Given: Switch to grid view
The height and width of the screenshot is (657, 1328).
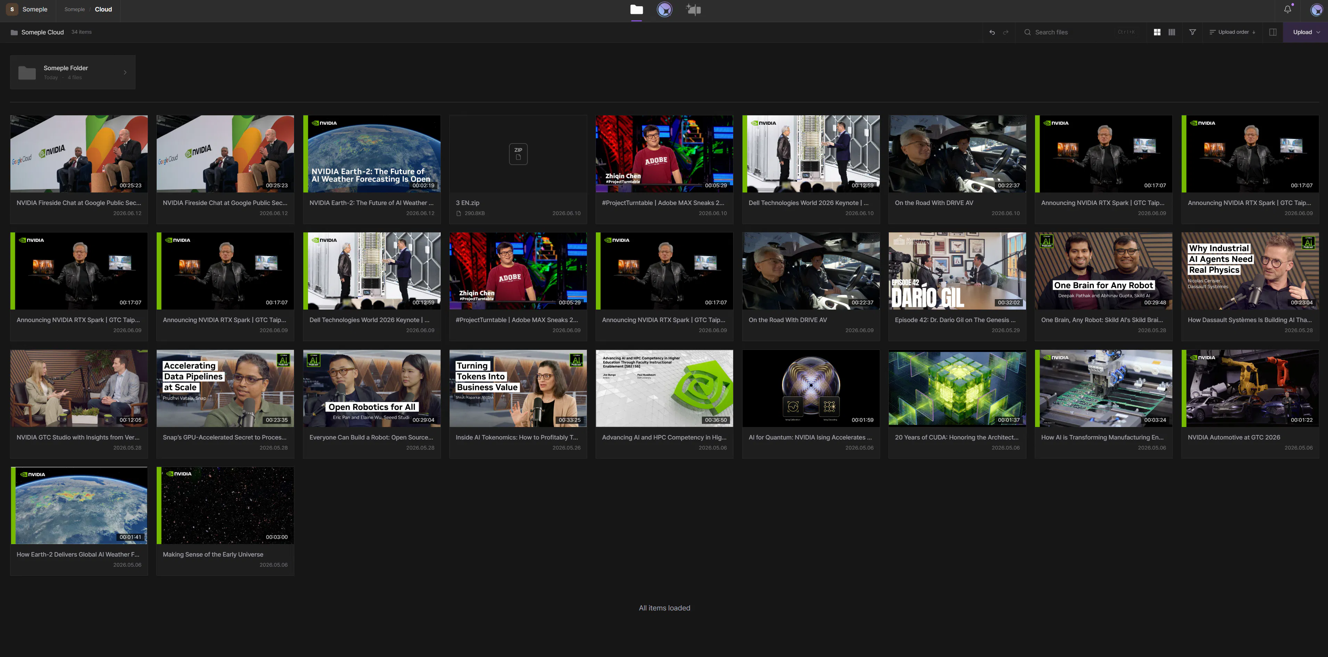Looking at the screenshot, I should point(1157,32).
